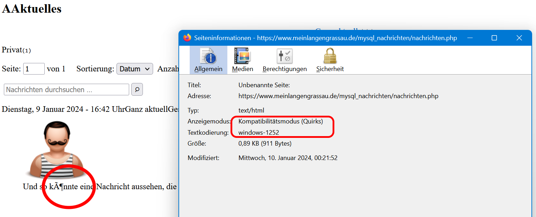Click the AAktuelles page heading
Viewport: 536px width, 217px height.
tap(32, 9)
